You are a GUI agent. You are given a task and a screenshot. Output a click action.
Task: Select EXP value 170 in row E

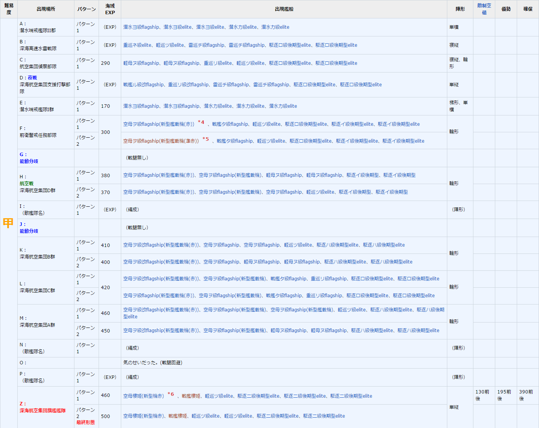pos(105,106)
